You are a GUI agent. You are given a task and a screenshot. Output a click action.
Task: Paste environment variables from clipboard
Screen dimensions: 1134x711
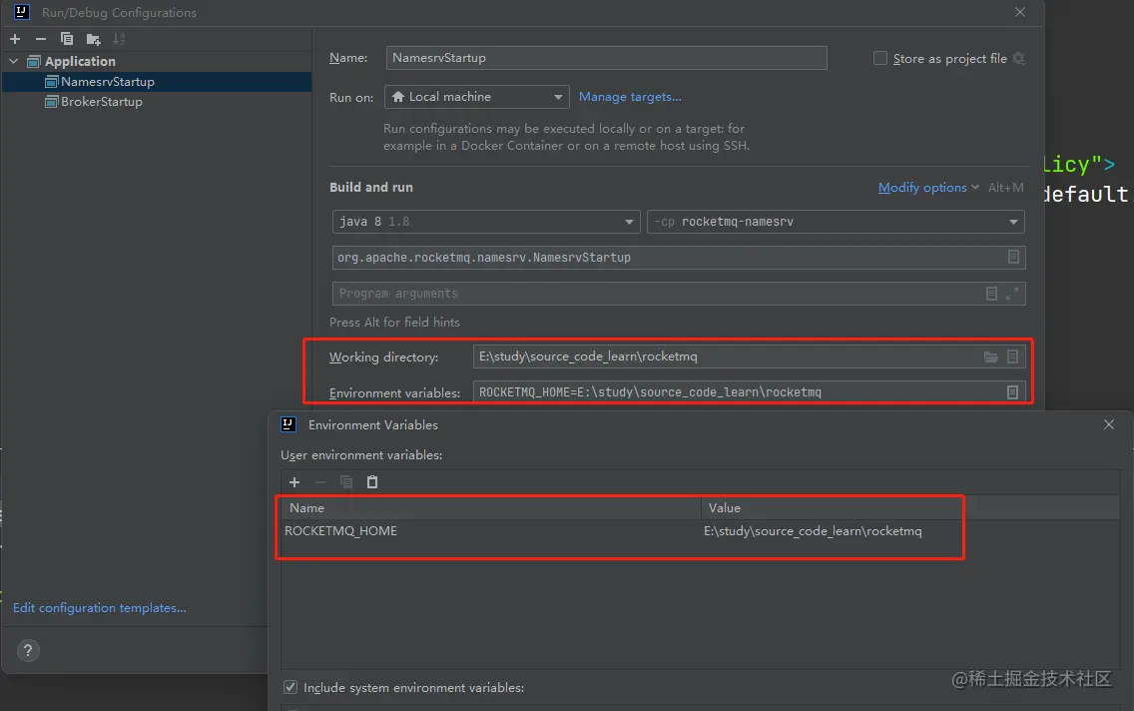372,482
